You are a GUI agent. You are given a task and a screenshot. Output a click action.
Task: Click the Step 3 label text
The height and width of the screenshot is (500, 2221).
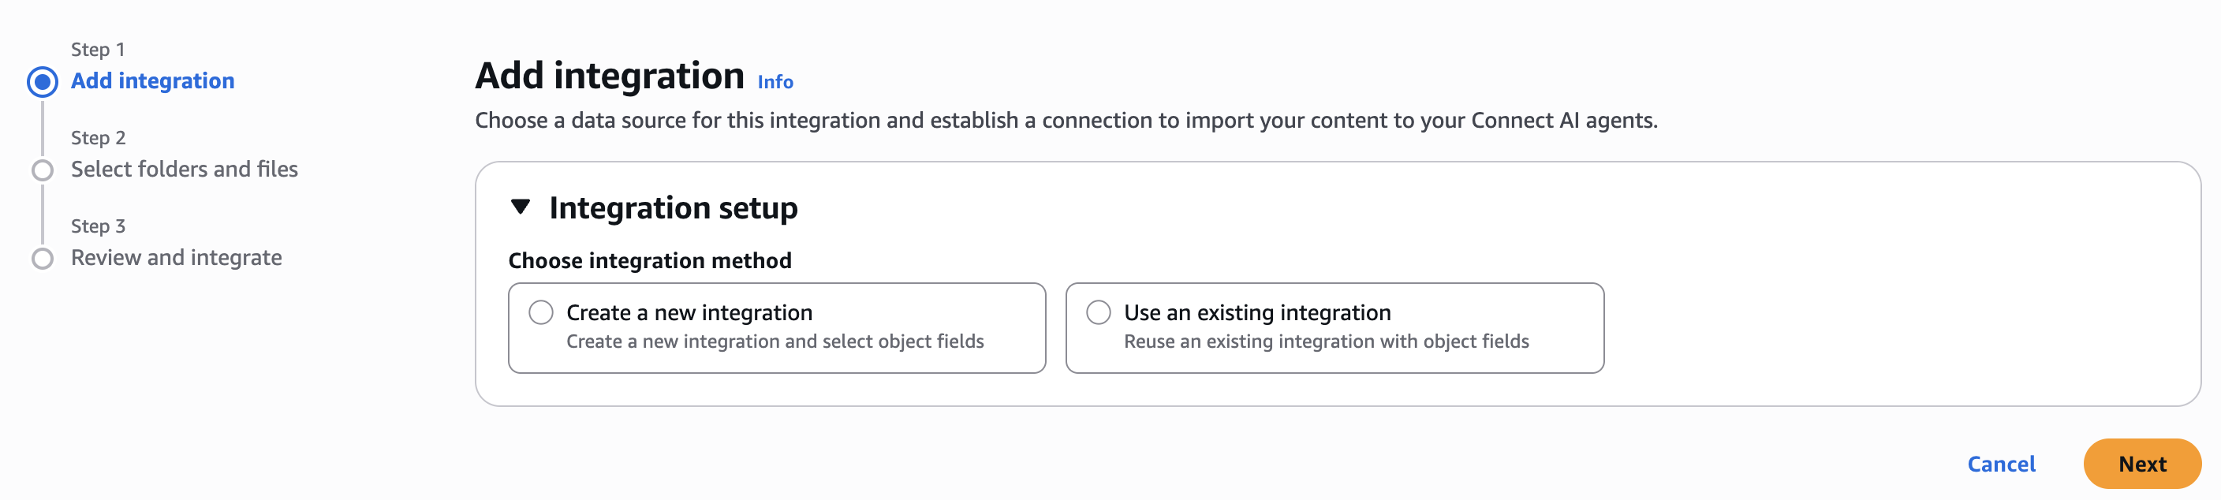pyautogui.click(x=99, y=226)
